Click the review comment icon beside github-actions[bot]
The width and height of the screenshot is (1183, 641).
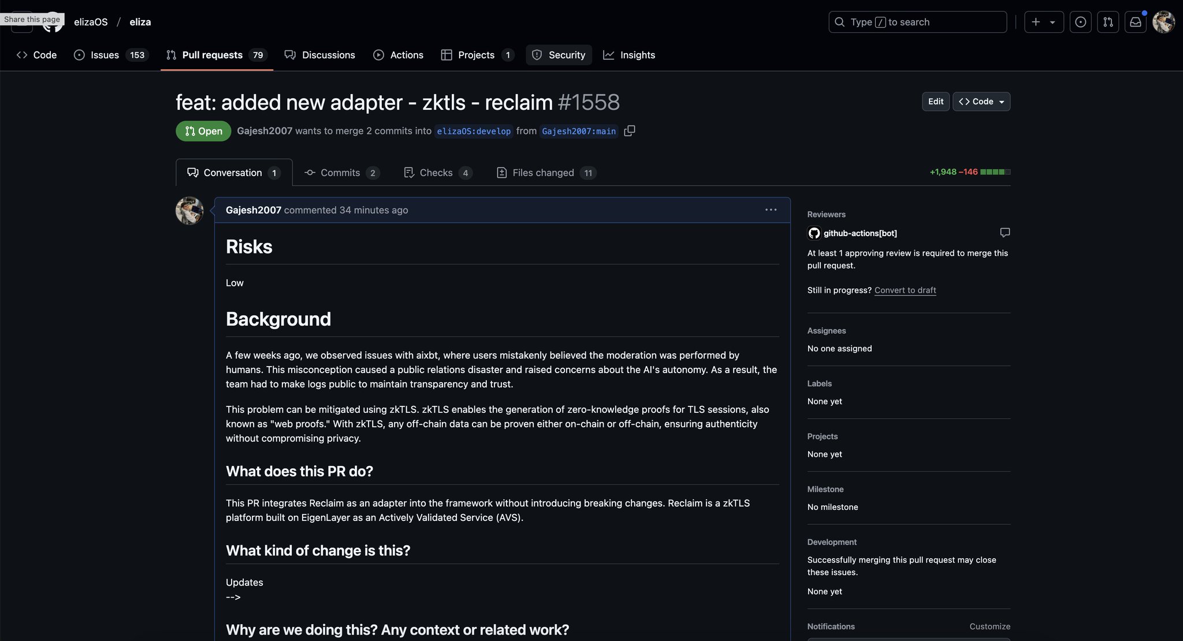[1005, 233]
